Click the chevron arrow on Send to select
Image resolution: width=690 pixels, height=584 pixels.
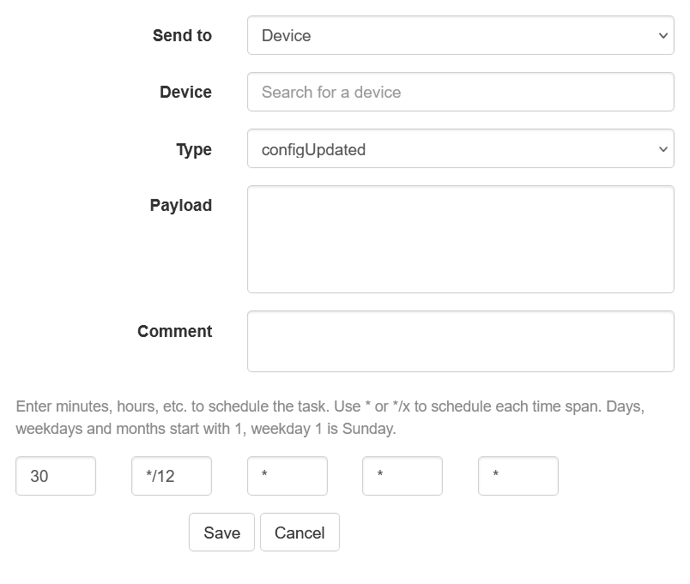pos(663,35)
